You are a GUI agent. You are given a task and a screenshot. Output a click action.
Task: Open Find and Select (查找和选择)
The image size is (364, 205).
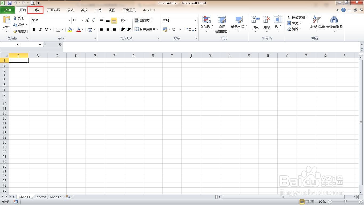coord(334,24)
